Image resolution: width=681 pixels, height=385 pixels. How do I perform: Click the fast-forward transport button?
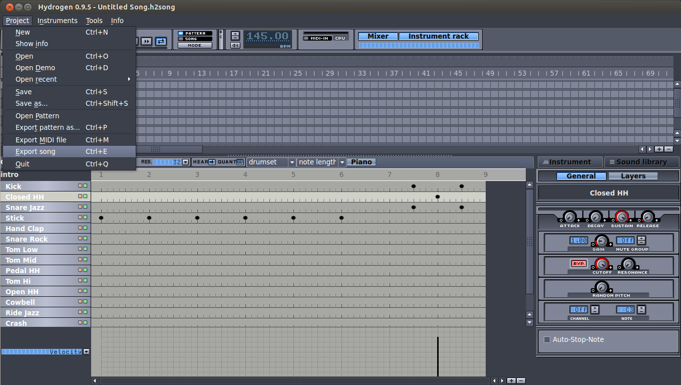tap(146, 42)
